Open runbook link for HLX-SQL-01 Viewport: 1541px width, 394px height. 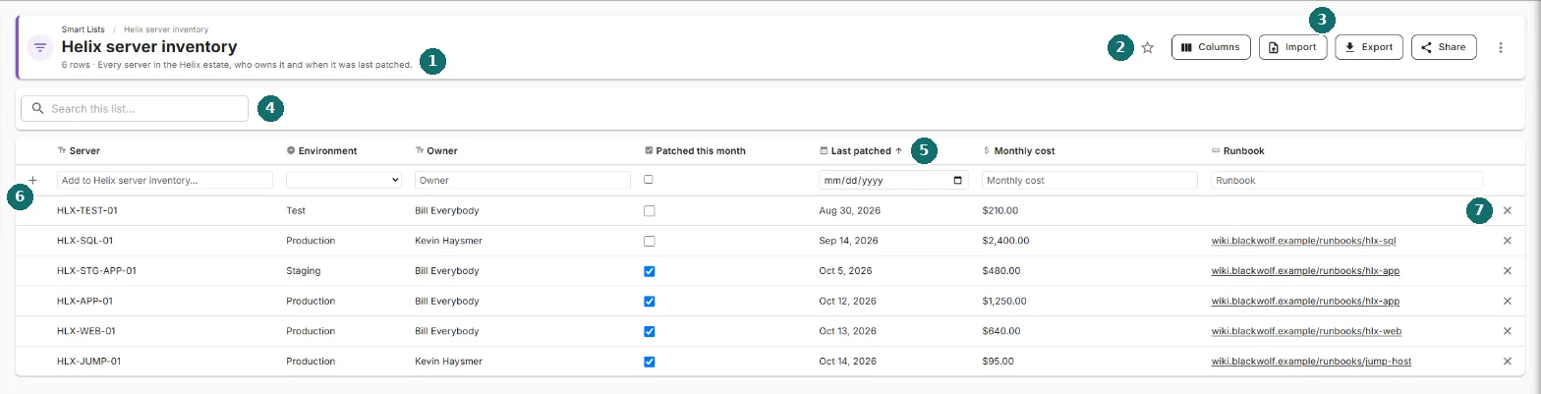[x=1304, y=241]
